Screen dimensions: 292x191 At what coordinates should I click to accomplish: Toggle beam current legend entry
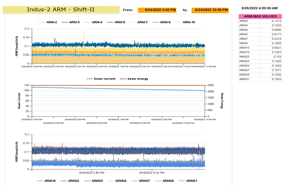pyautogui.click(x=101, y=79)
